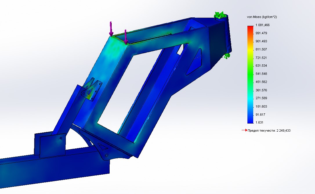This screenshot has height=194, width=315.
Task: Select the lower green fixture symbol
Action: click(x=227, y=56)
